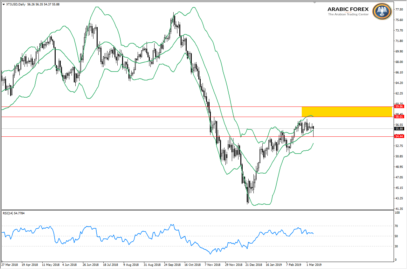Click the red 54.44 price level tag
The width and height of the screenshot is (407, 269).
coord(399,136)
